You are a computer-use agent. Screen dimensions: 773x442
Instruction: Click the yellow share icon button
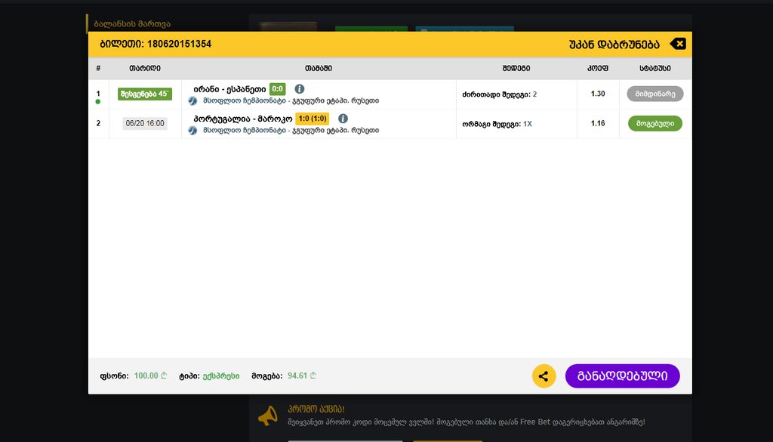point(544,376)
